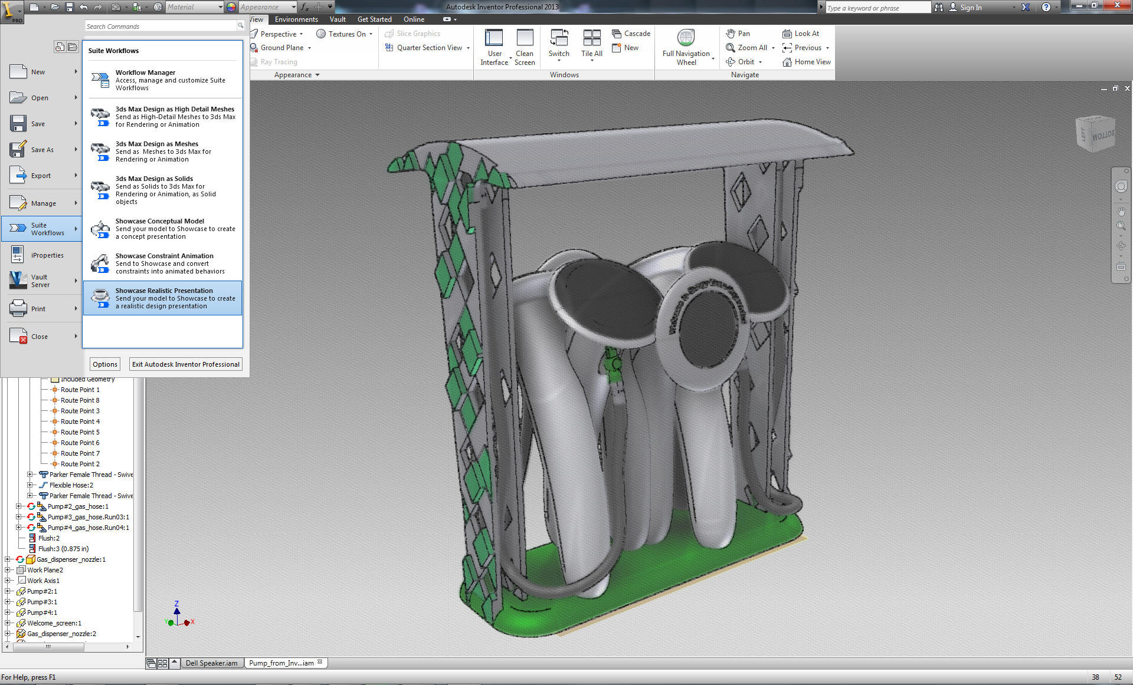Click the Home View icon
The height and width of the screenshot is (685, 1133).
tap(787, 62)
